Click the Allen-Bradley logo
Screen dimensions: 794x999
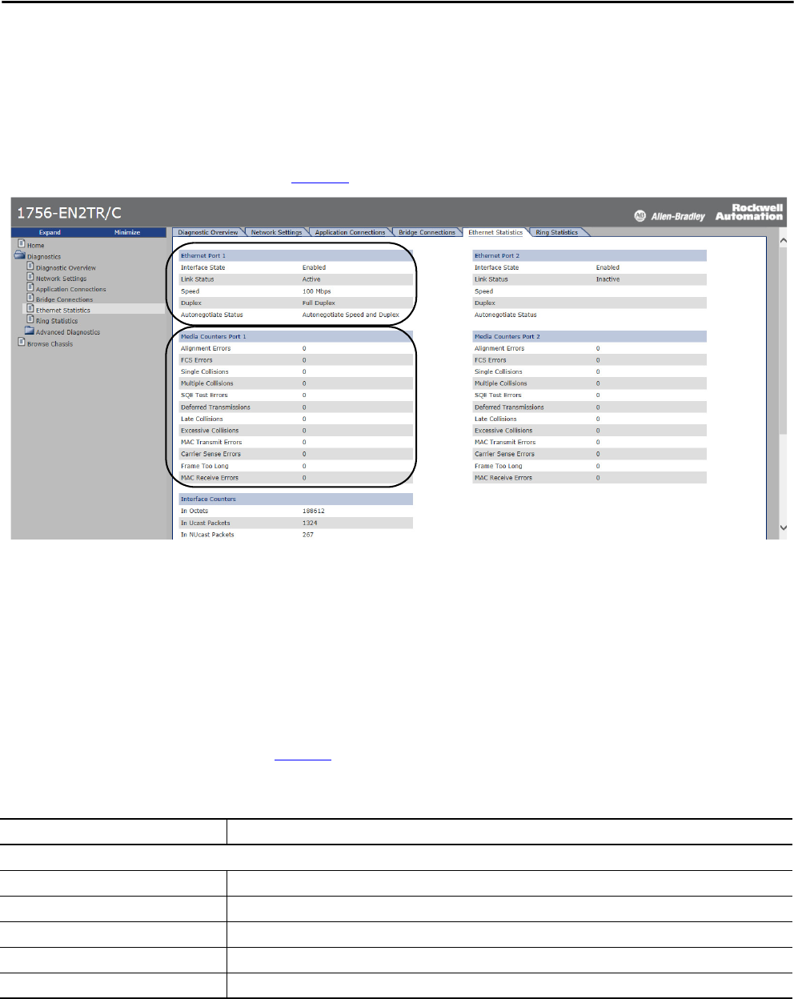tap(670, 216)
